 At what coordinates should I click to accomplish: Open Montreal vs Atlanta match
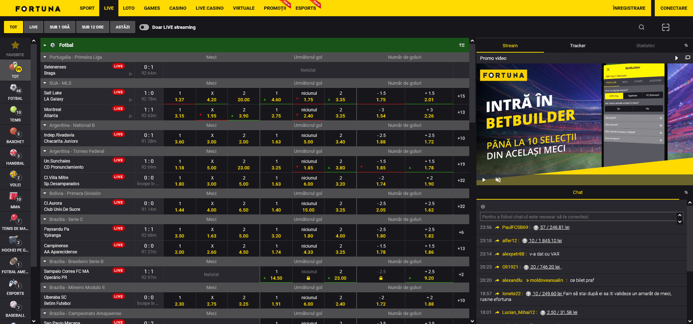[x=87, y=112]
